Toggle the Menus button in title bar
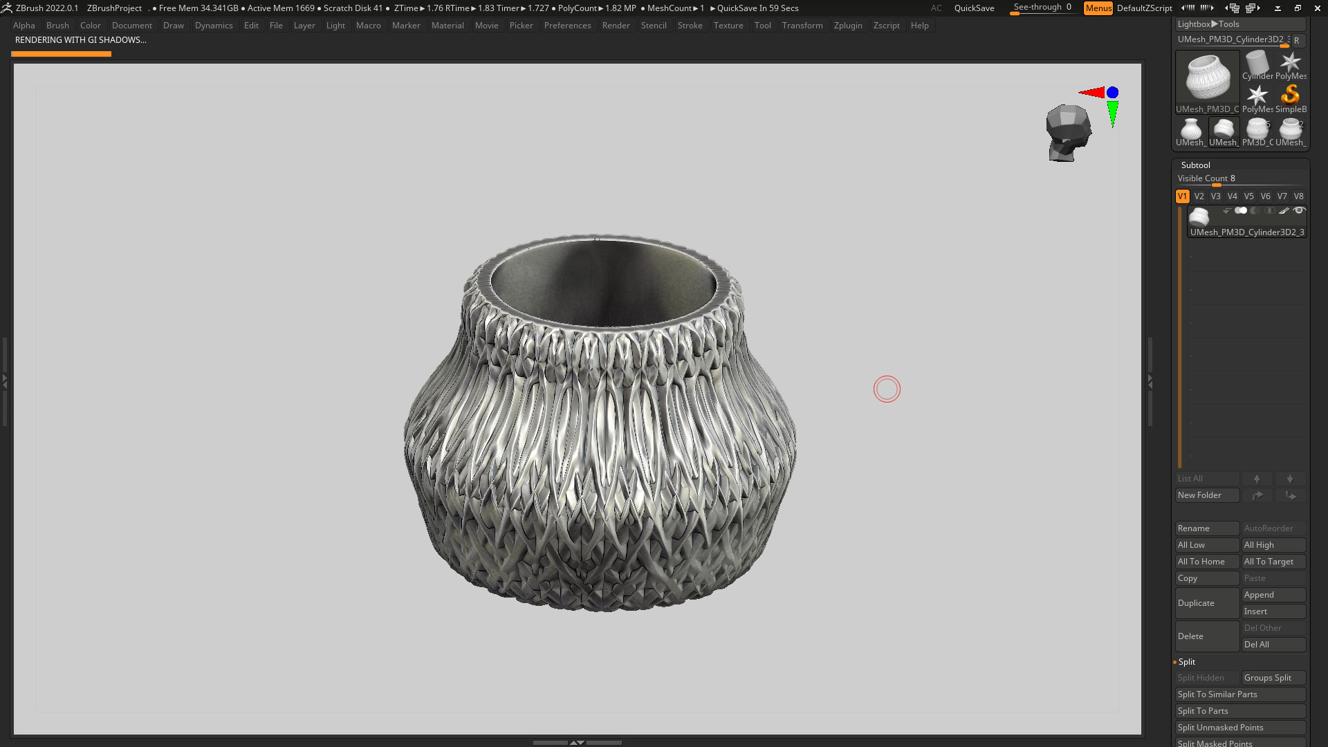The image size is (1328, 747). (1098, 8)
